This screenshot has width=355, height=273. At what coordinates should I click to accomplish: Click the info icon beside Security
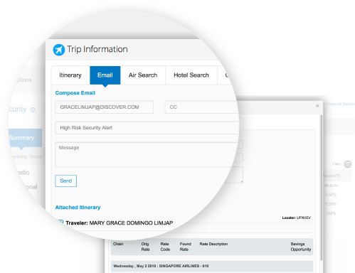(33, 109)
